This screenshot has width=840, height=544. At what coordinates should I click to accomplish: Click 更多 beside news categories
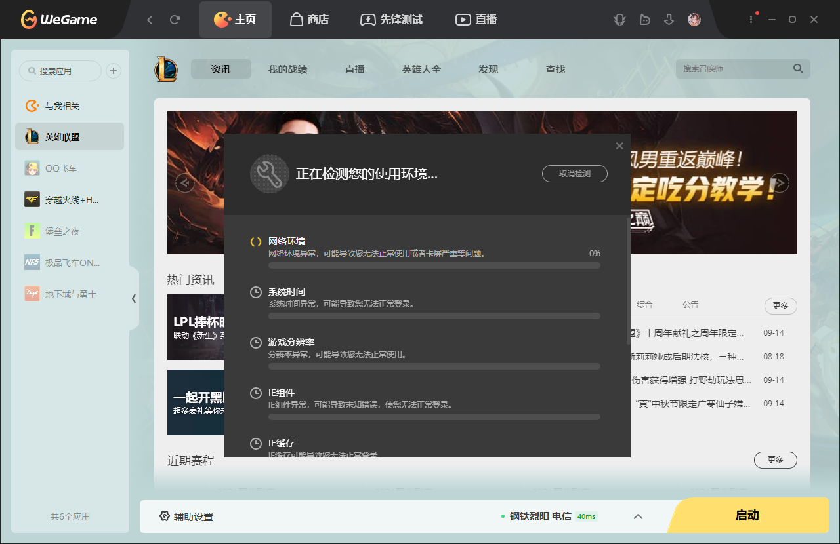pos(781,306)
